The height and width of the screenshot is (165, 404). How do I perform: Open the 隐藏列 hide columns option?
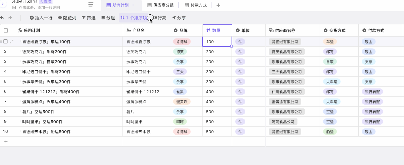click(x=67, y=18)
